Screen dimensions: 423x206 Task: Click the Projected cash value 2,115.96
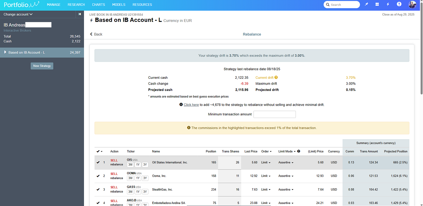(242, 90)
